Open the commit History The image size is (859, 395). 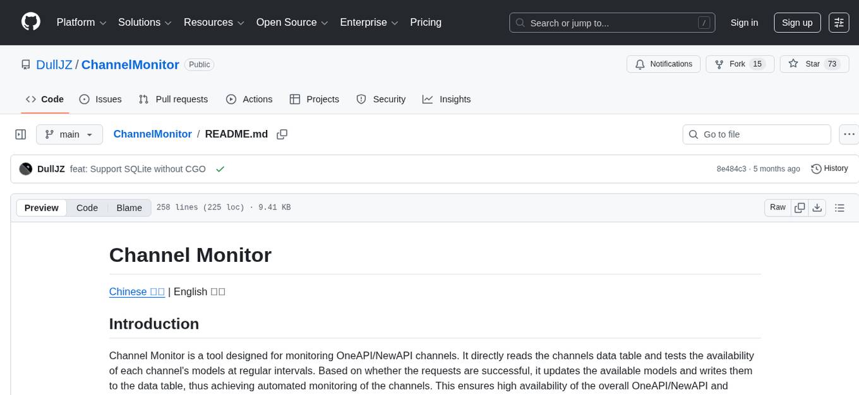829,168
